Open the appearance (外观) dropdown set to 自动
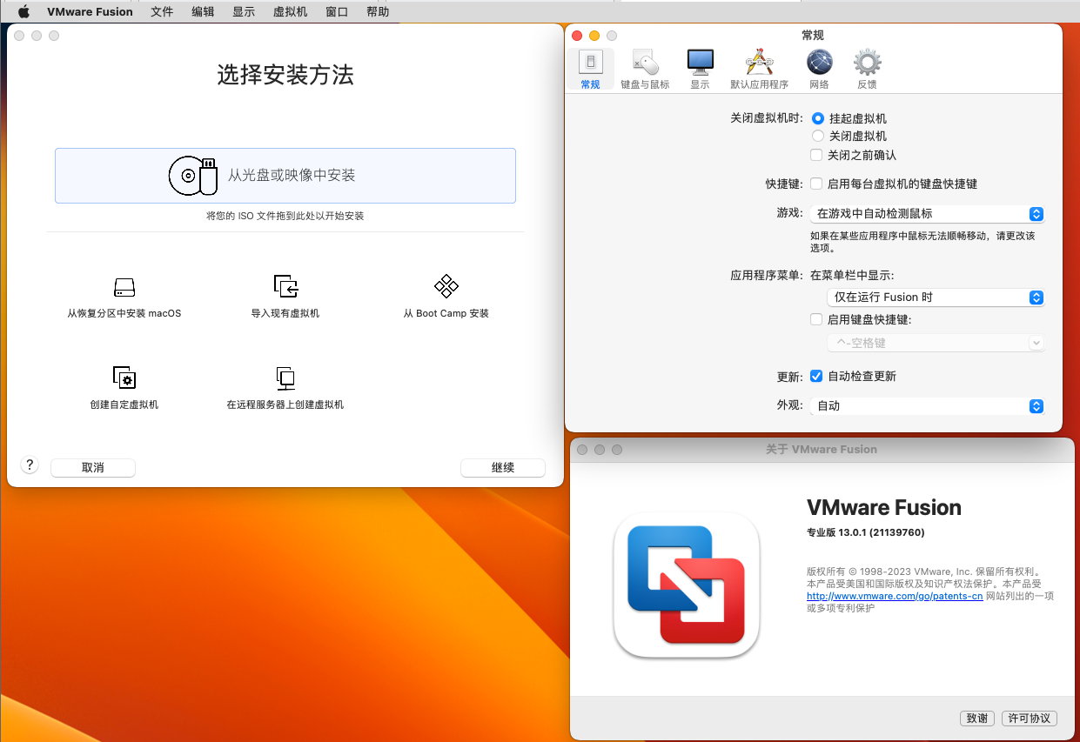 [927, 405]
